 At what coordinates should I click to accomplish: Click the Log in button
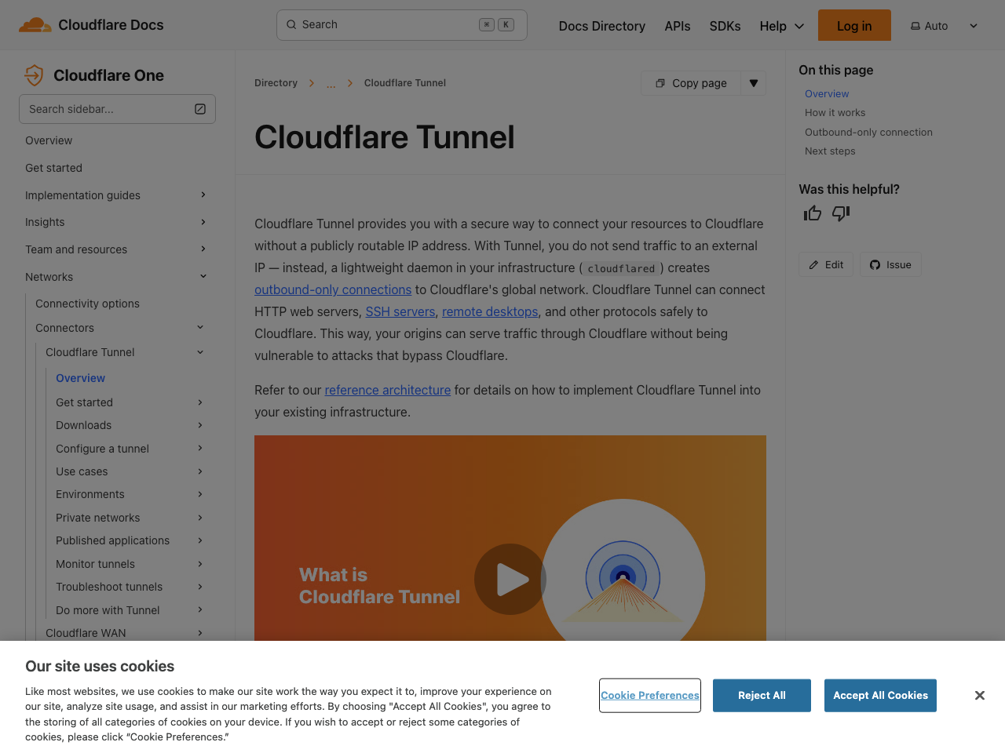tap(854, 25)
